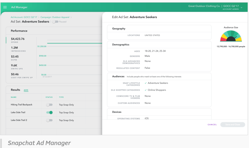
Task: Click the Regulated Content value False
Action: point(147,68)
